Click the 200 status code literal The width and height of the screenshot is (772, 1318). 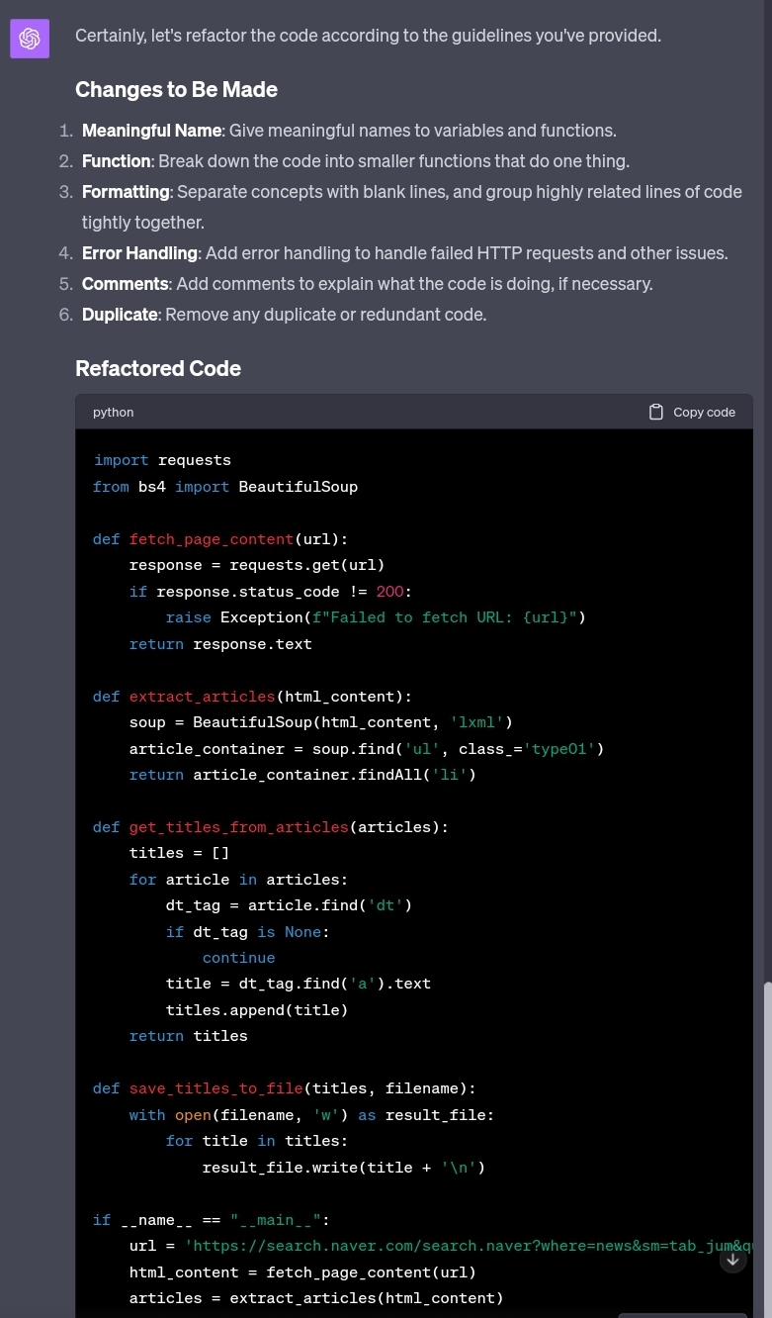(x=389, y=591)
